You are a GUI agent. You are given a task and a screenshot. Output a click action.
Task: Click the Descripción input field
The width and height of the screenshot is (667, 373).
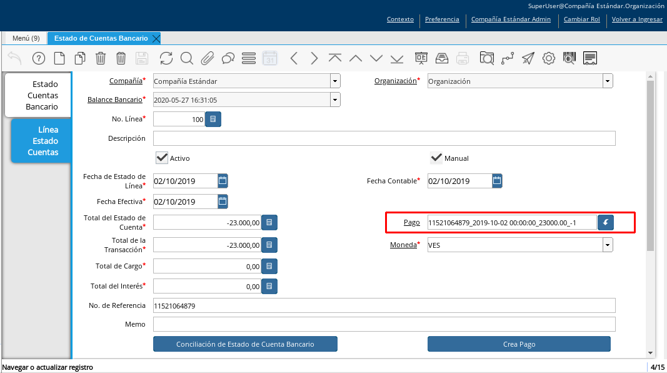point(384,138)
